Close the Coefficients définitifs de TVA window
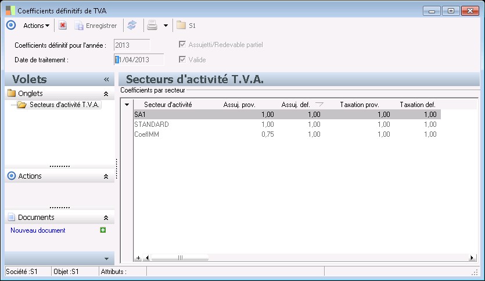The width and height of the screenshot is (485, 281). [x=470, y=11]
